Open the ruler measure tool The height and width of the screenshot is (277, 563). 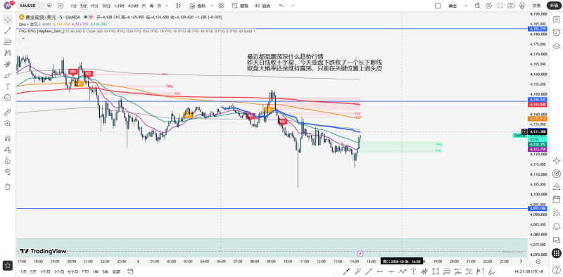pyautogui.click(x=8, y=112)
